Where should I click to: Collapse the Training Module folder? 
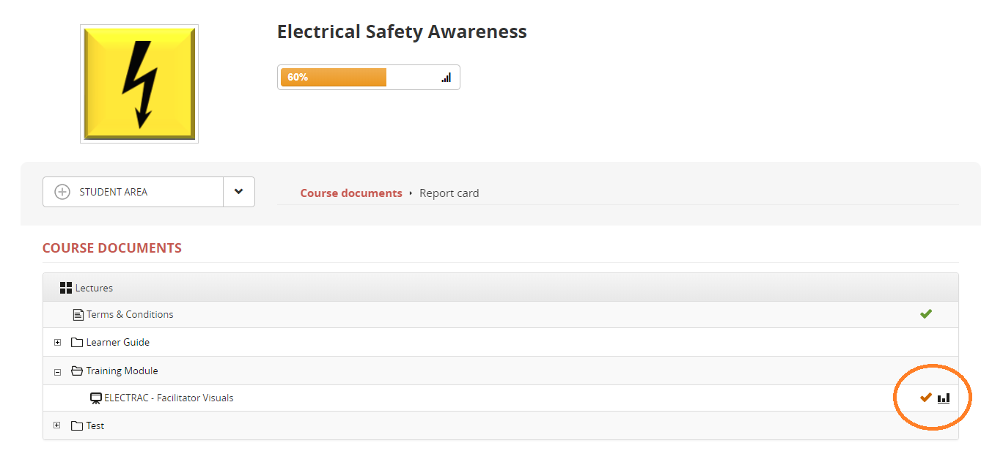tap(58, 371)
